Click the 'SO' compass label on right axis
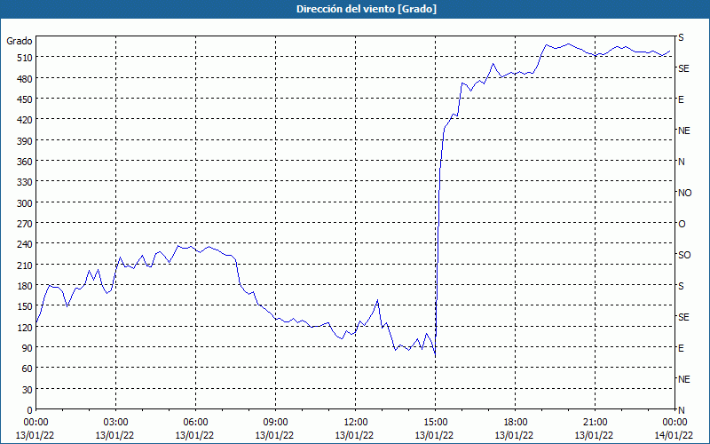 684,256
